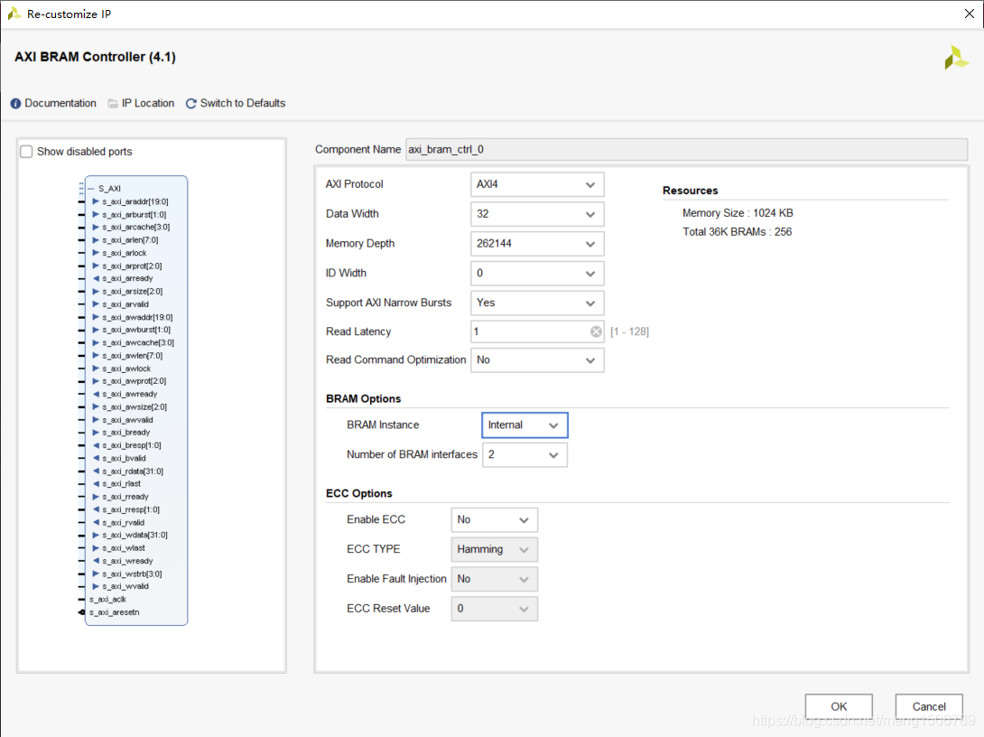
Task: Clear the Read Latency field with X icon
Action: 596,331
